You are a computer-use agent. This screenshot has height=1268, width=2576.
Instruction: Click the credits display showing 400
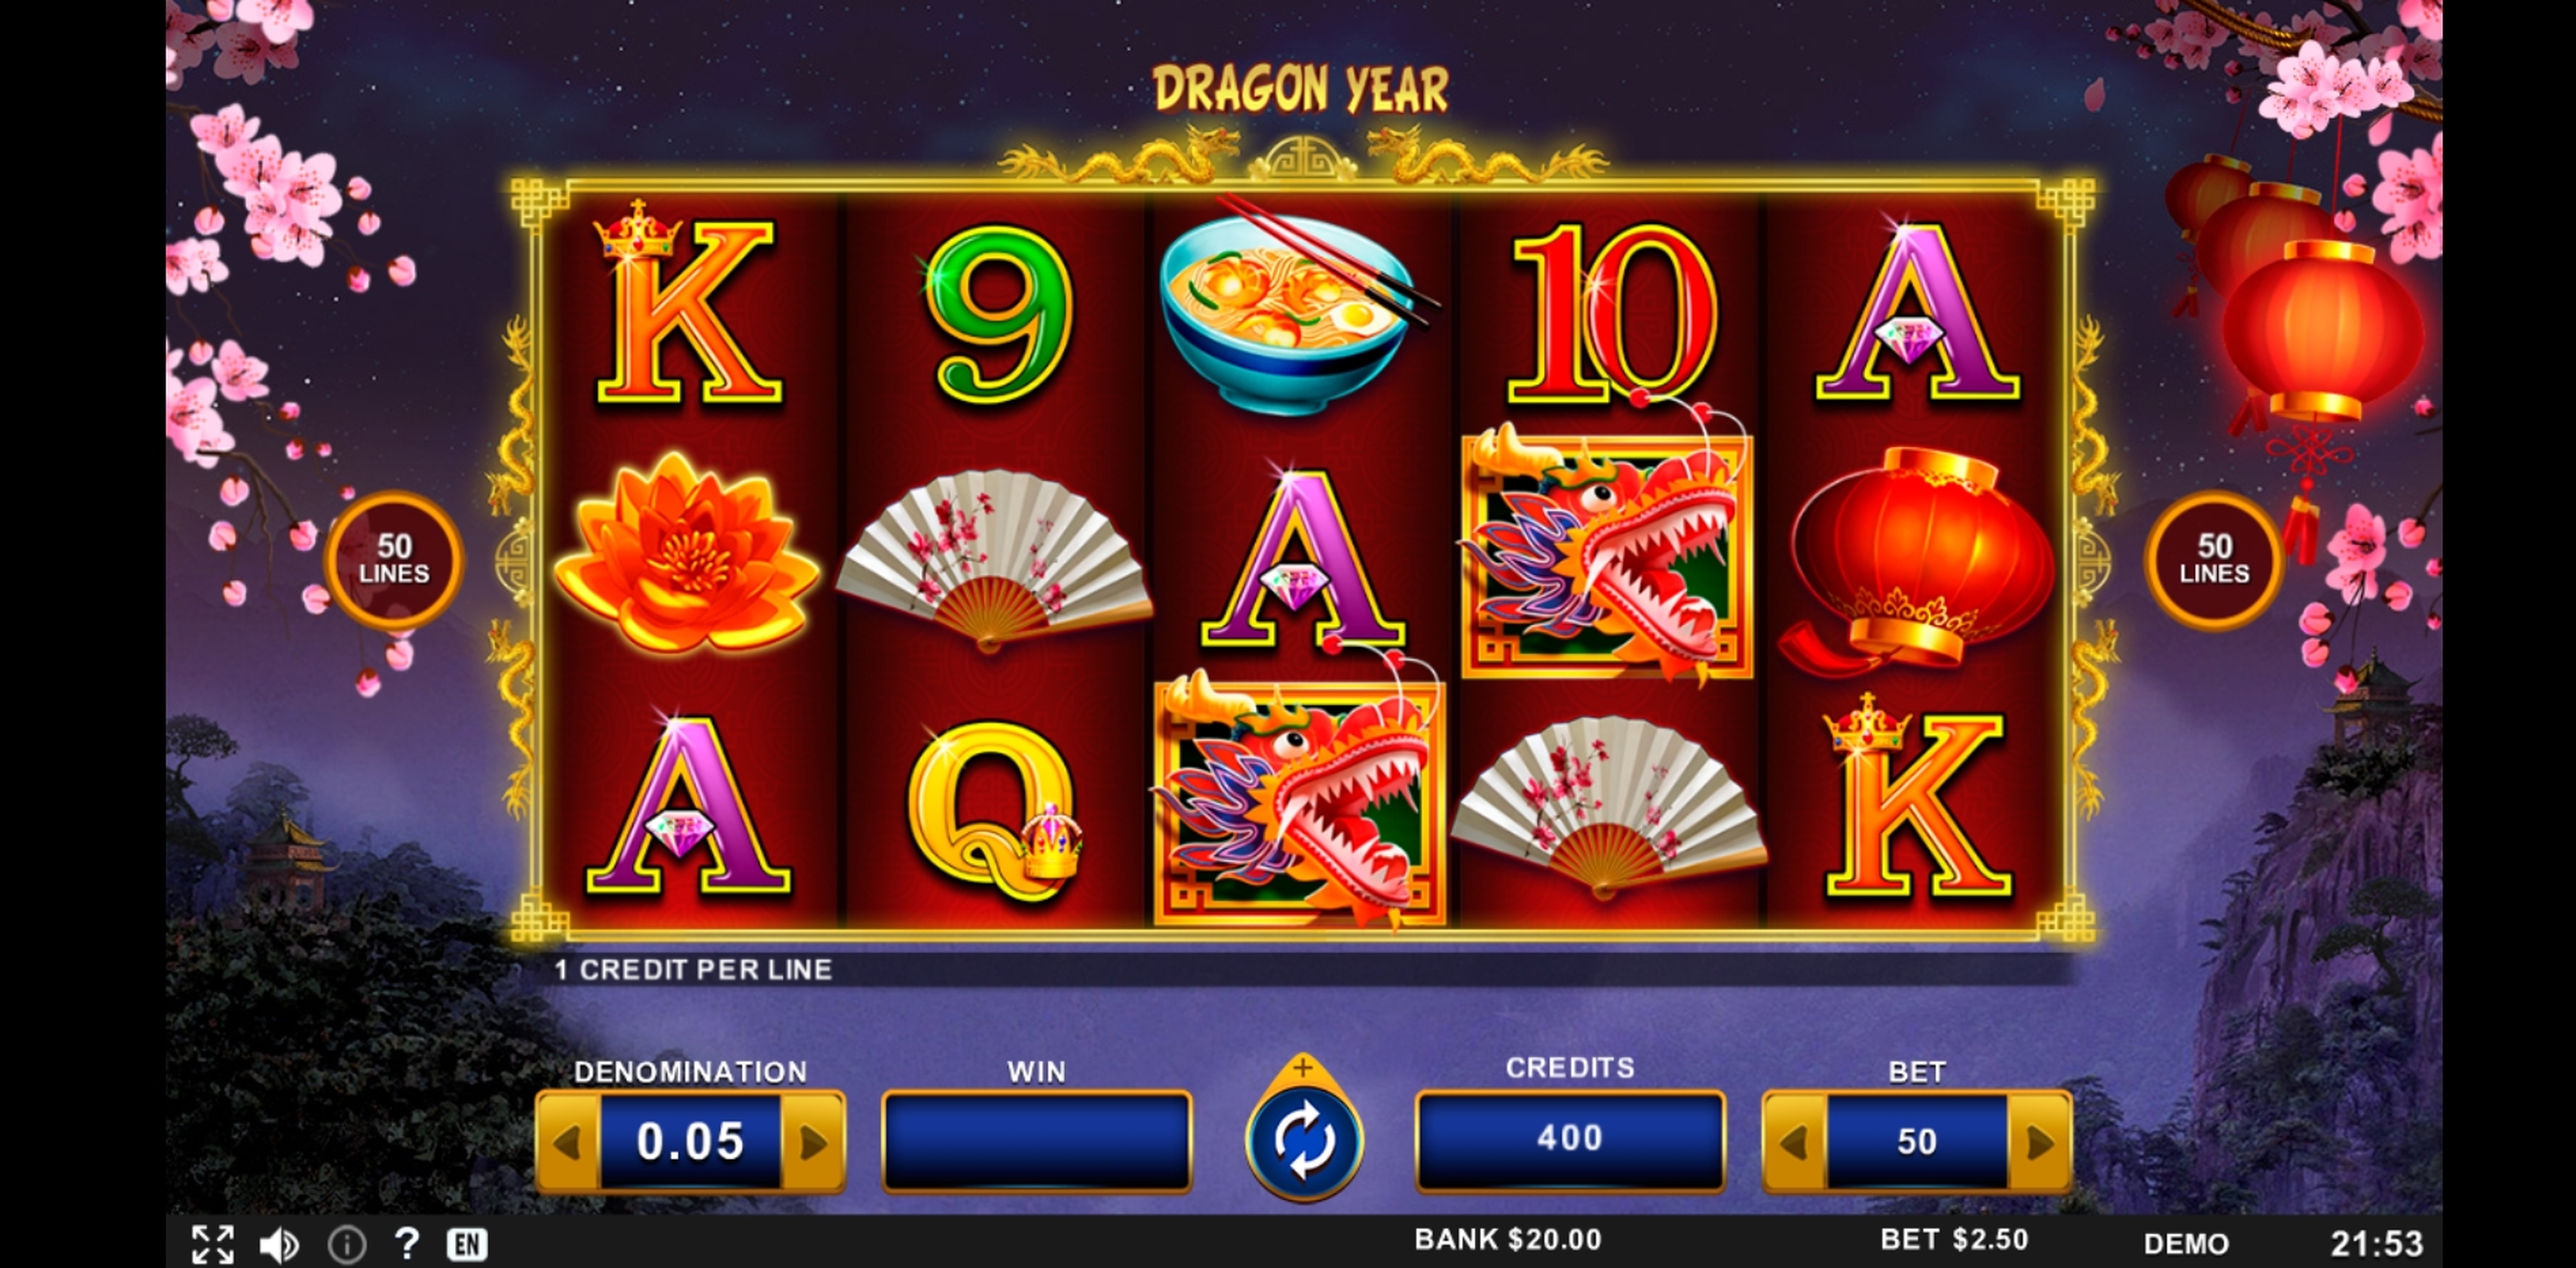pos(1570,1139)
